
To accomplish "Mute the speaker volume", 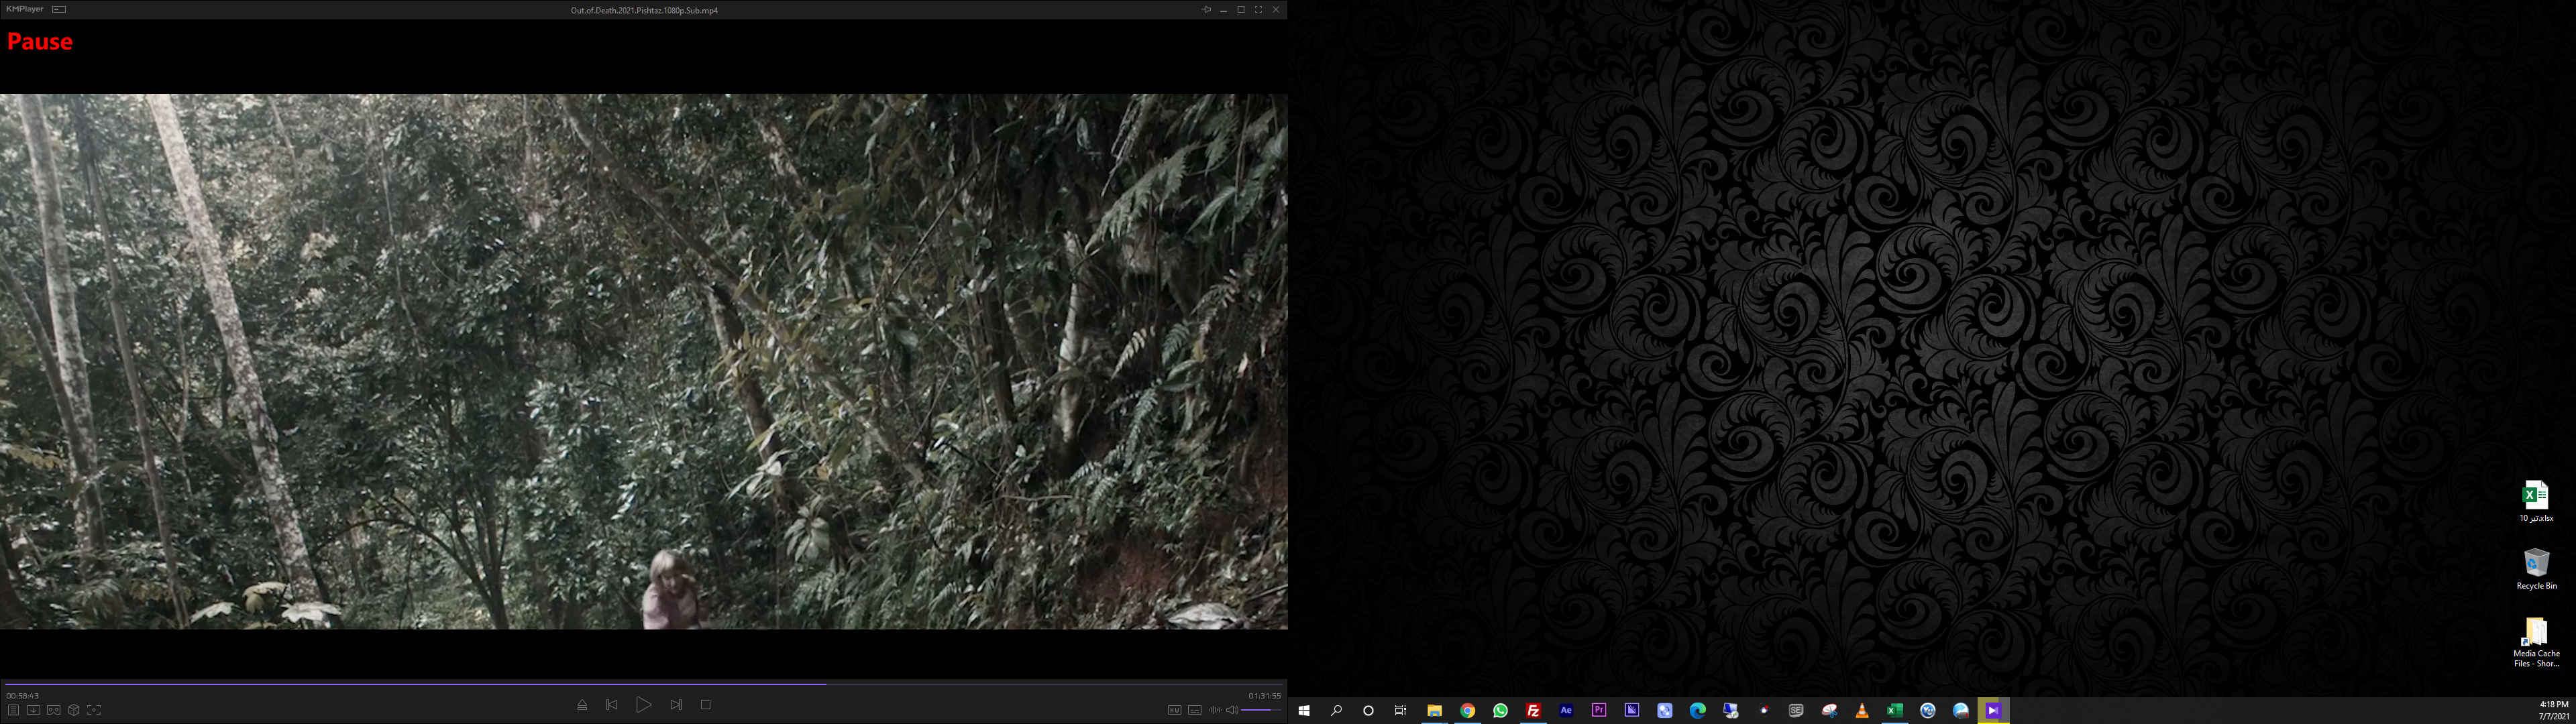I will pos(1232,710).
